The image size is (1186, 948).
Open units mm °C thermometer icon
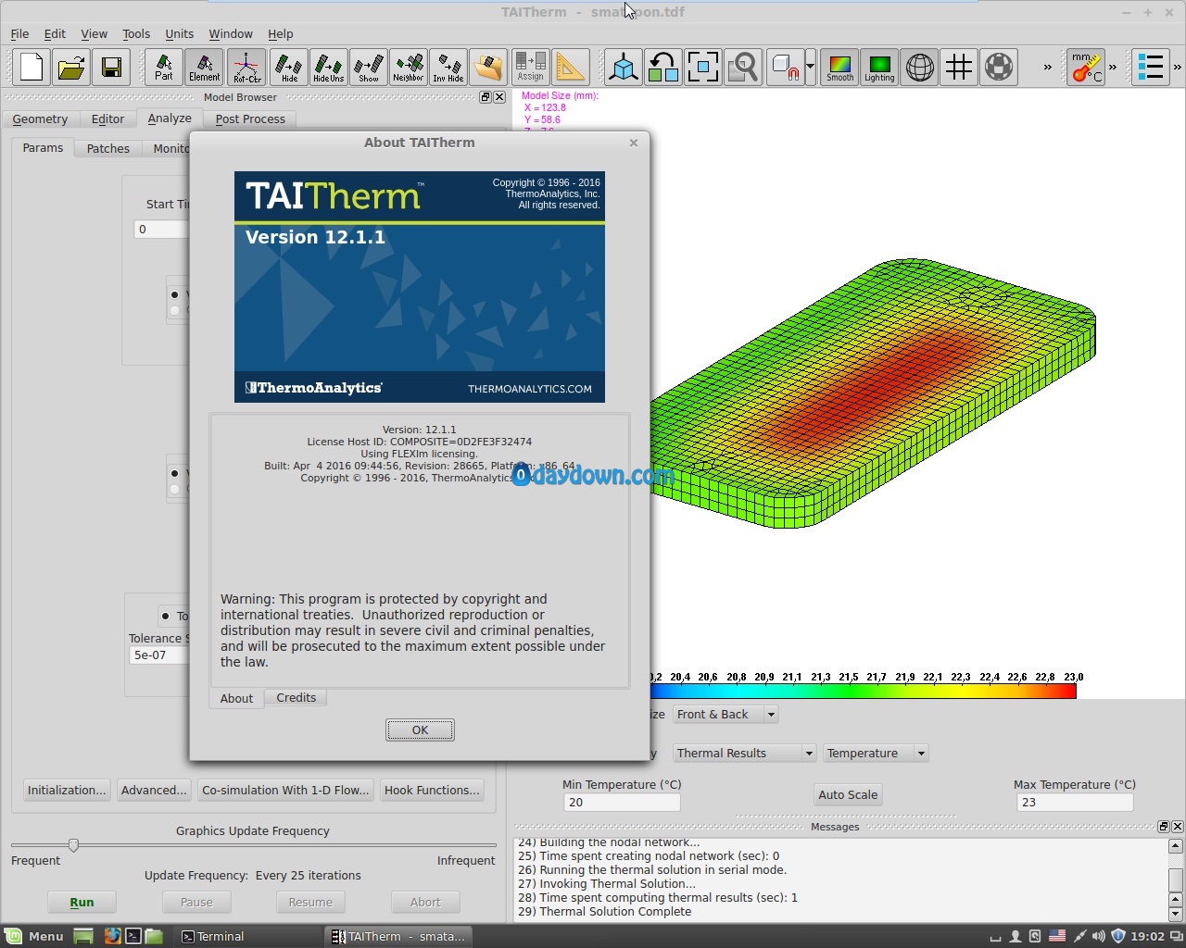[1087, 68]
